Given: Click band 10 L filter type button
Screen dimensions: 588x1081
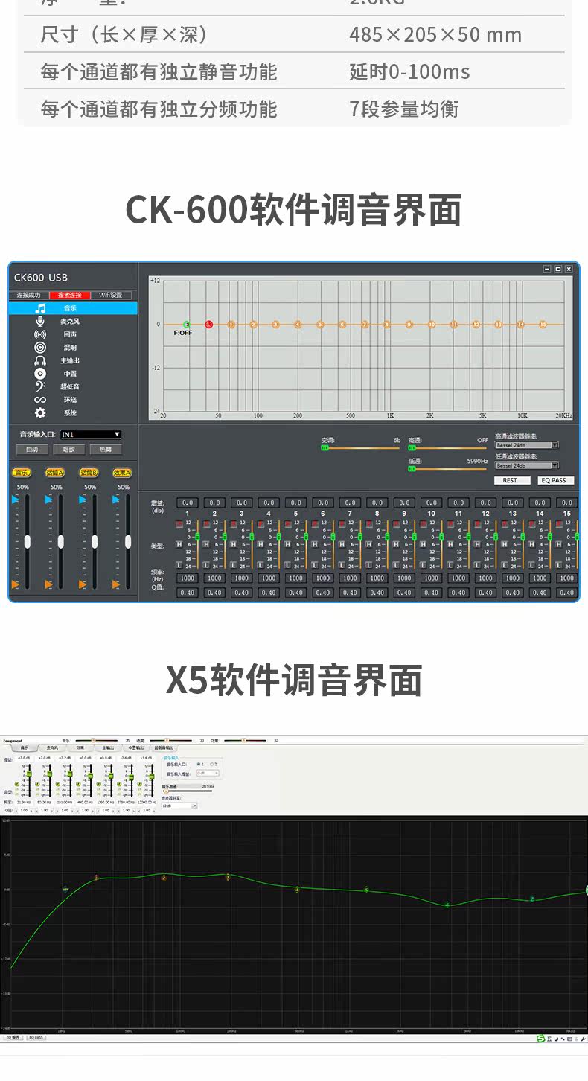Looking at the screenshot, I should coord(423,566).
